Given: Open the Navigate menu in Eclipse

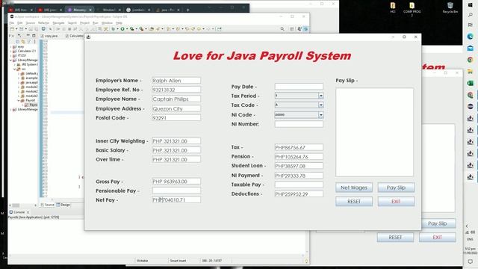Looking at the screenshot, I should 58,23.
